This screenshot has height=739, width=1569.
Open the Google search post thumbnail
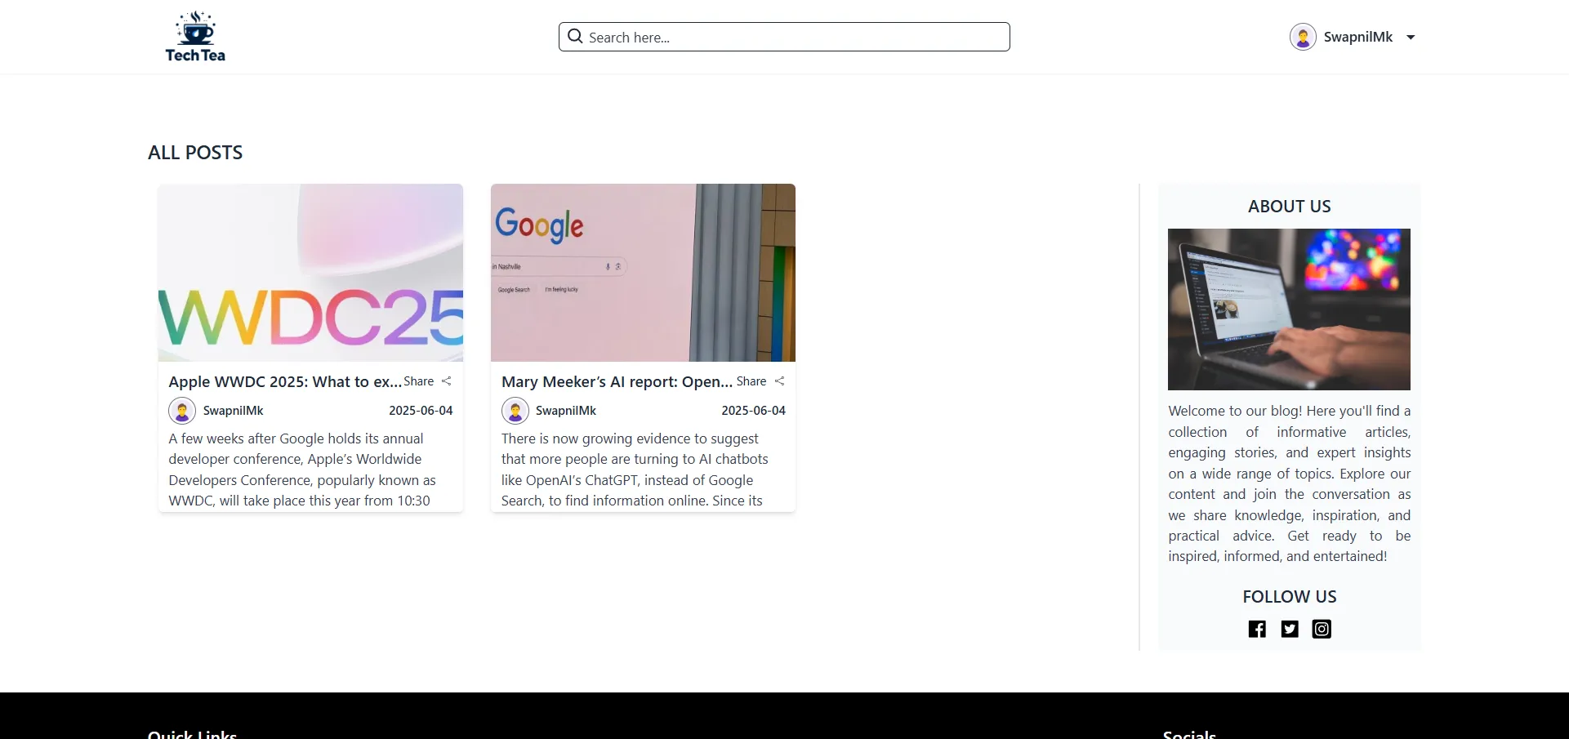(x=643, y=273)
